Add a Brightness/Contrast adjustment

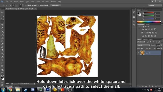click(143, 29)
